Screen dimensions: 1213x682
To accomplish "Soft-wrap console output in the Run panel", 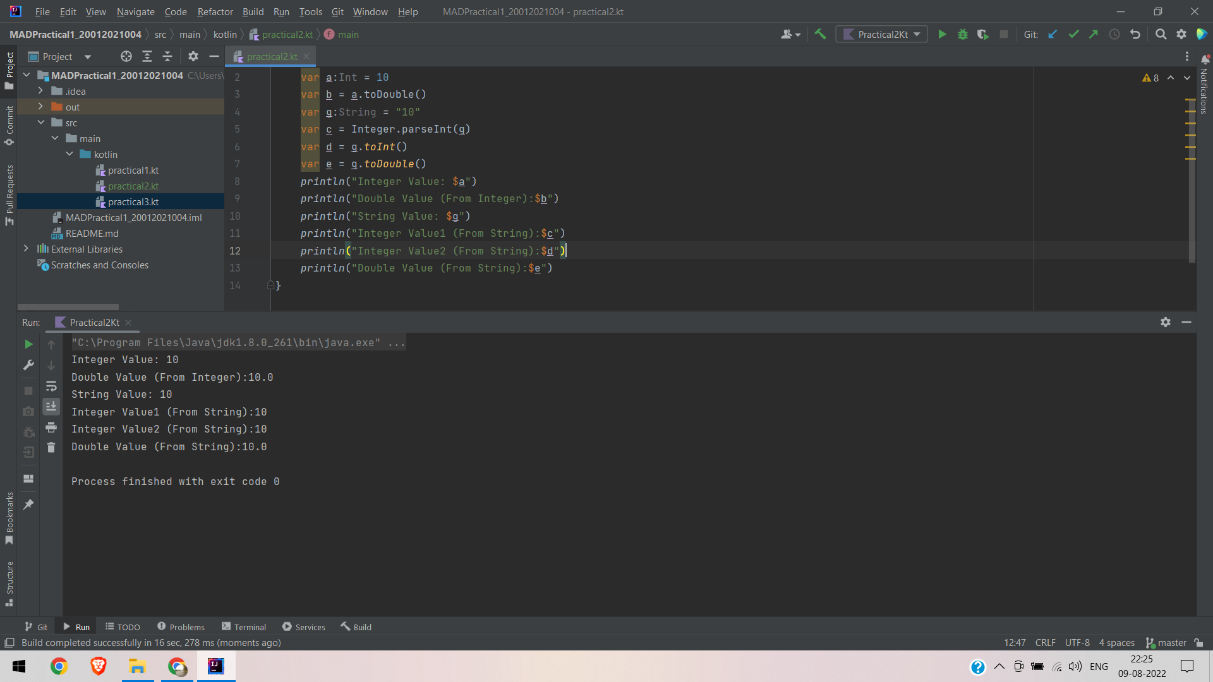I will point(51,386).
